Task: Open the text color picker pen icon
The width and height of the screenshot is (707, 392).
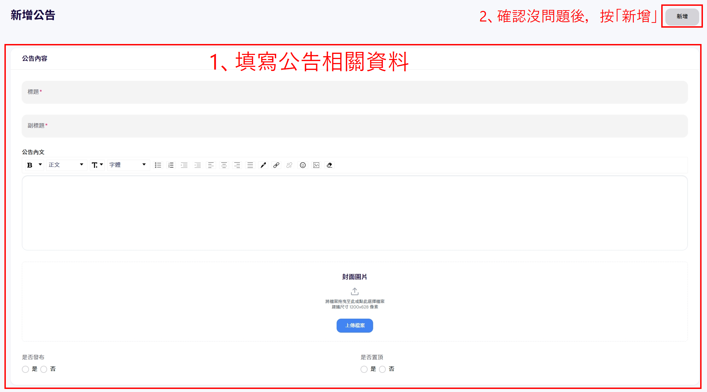Action: click(263, 165)
